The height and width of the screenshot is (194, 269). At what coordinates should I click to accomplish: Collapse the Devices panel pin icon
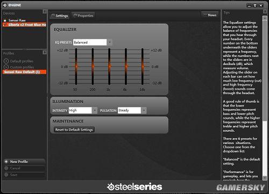point(45,12)
